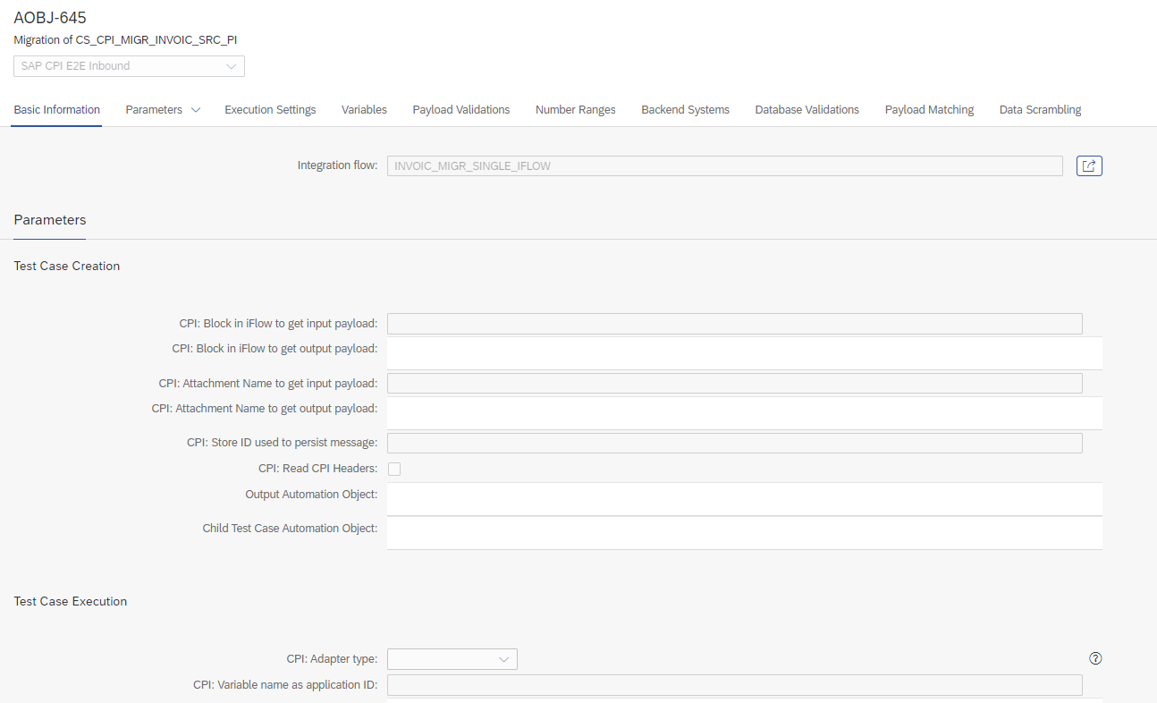Select the Number Ranges tab
This screenshot has height=703, width=1157.
[575, 110]
